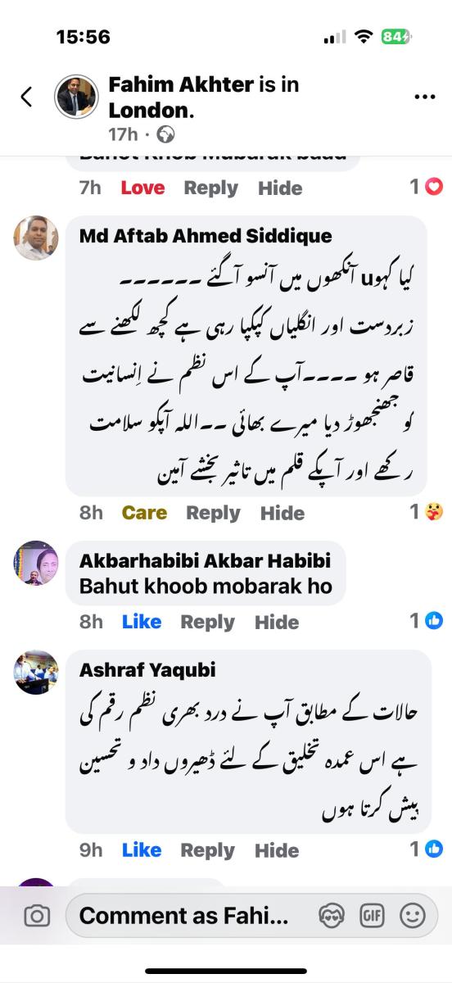View like reaction count on Ashraf Yaqubi's comment

[x=427, y=849]
